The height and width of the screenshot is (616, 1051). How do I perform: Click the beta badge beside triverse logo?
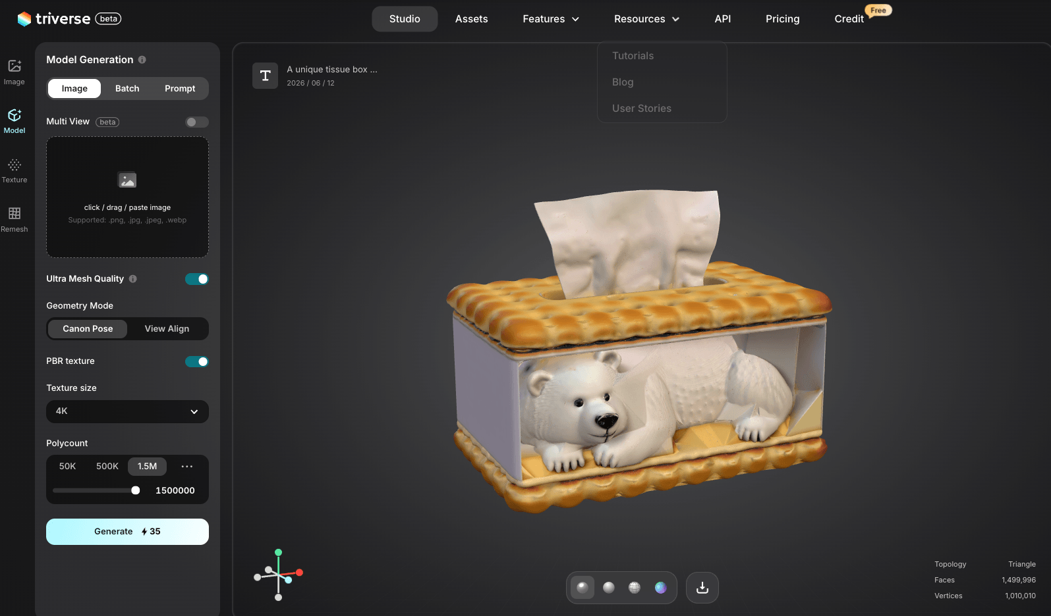click(109, 18)
